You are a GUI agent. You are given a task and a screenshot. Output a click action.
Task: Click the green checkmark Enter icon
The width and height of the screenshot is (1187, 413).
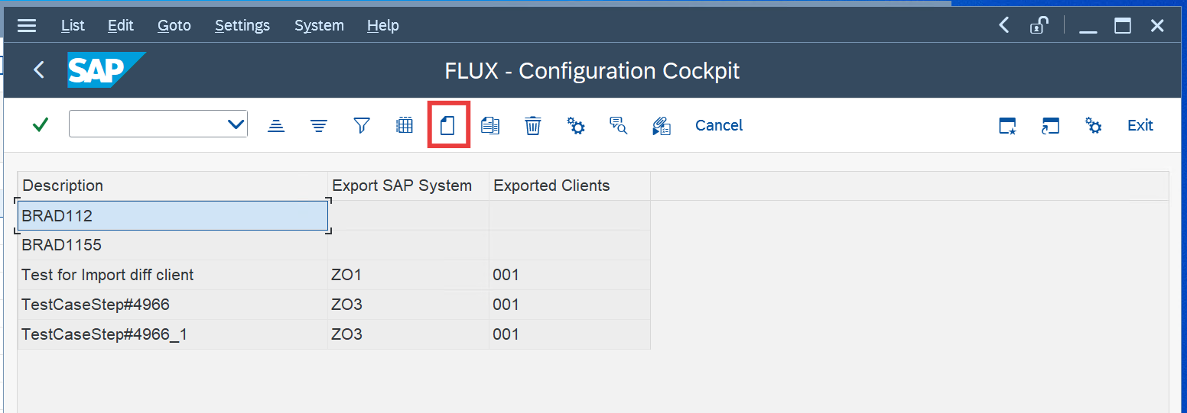(x=41, y=124)
